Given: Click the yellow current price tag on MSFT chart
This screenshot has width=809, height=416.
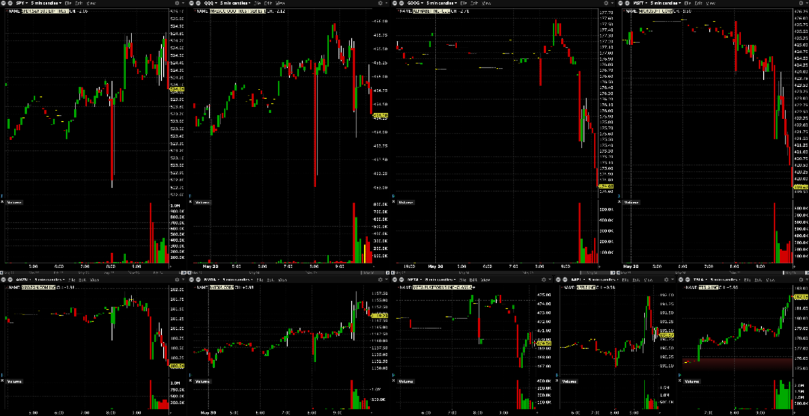Looking at the screenshot, I should click(x=801, y=187).
